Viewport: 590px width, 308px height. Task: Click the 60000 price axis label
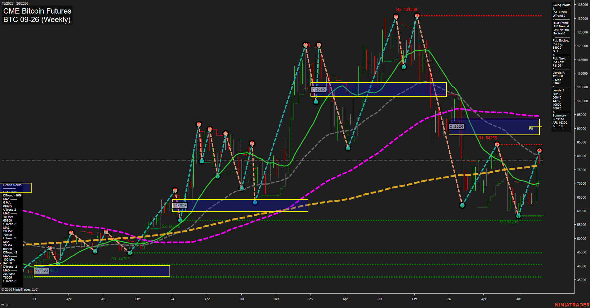click(x=582, y=211)
